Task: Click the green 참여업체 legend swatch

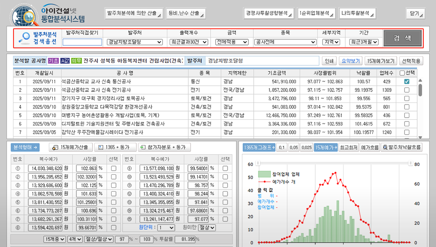Action: 264,174
